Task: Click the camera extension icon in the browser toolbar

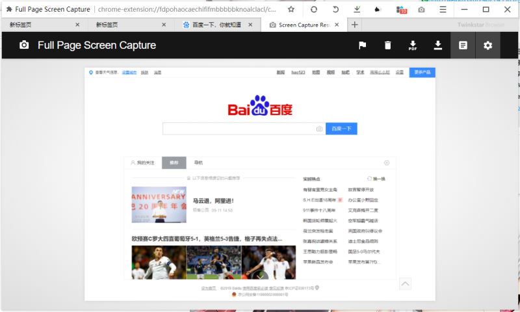Action: [421, 10]
